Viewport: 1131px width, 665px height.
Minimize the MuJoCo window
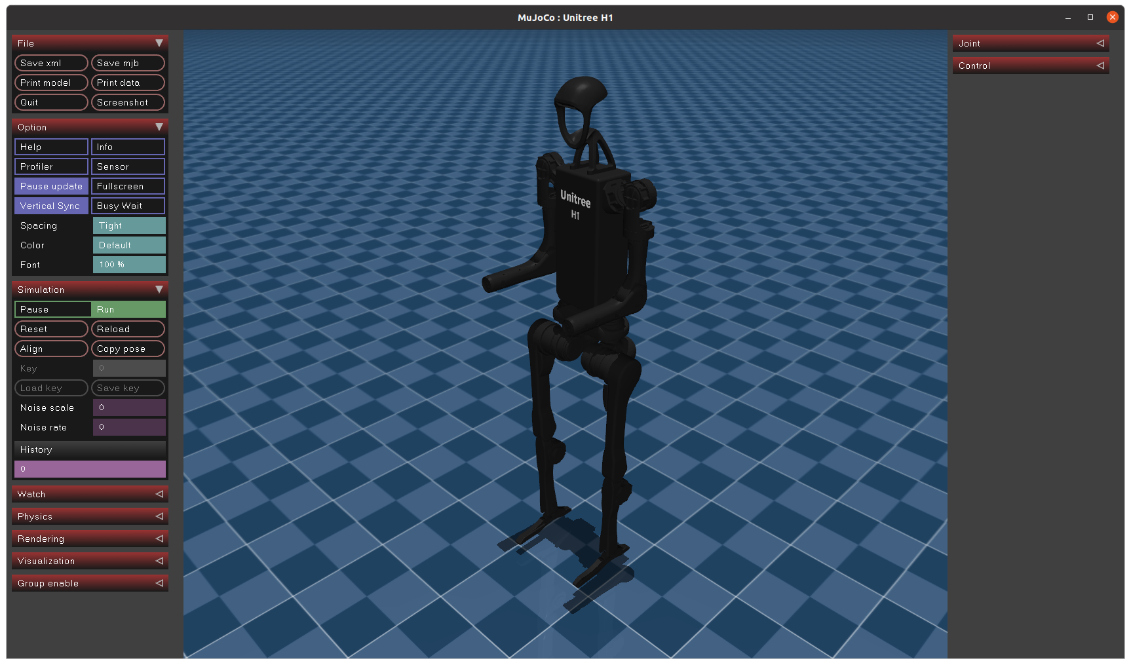[1068, 18]
